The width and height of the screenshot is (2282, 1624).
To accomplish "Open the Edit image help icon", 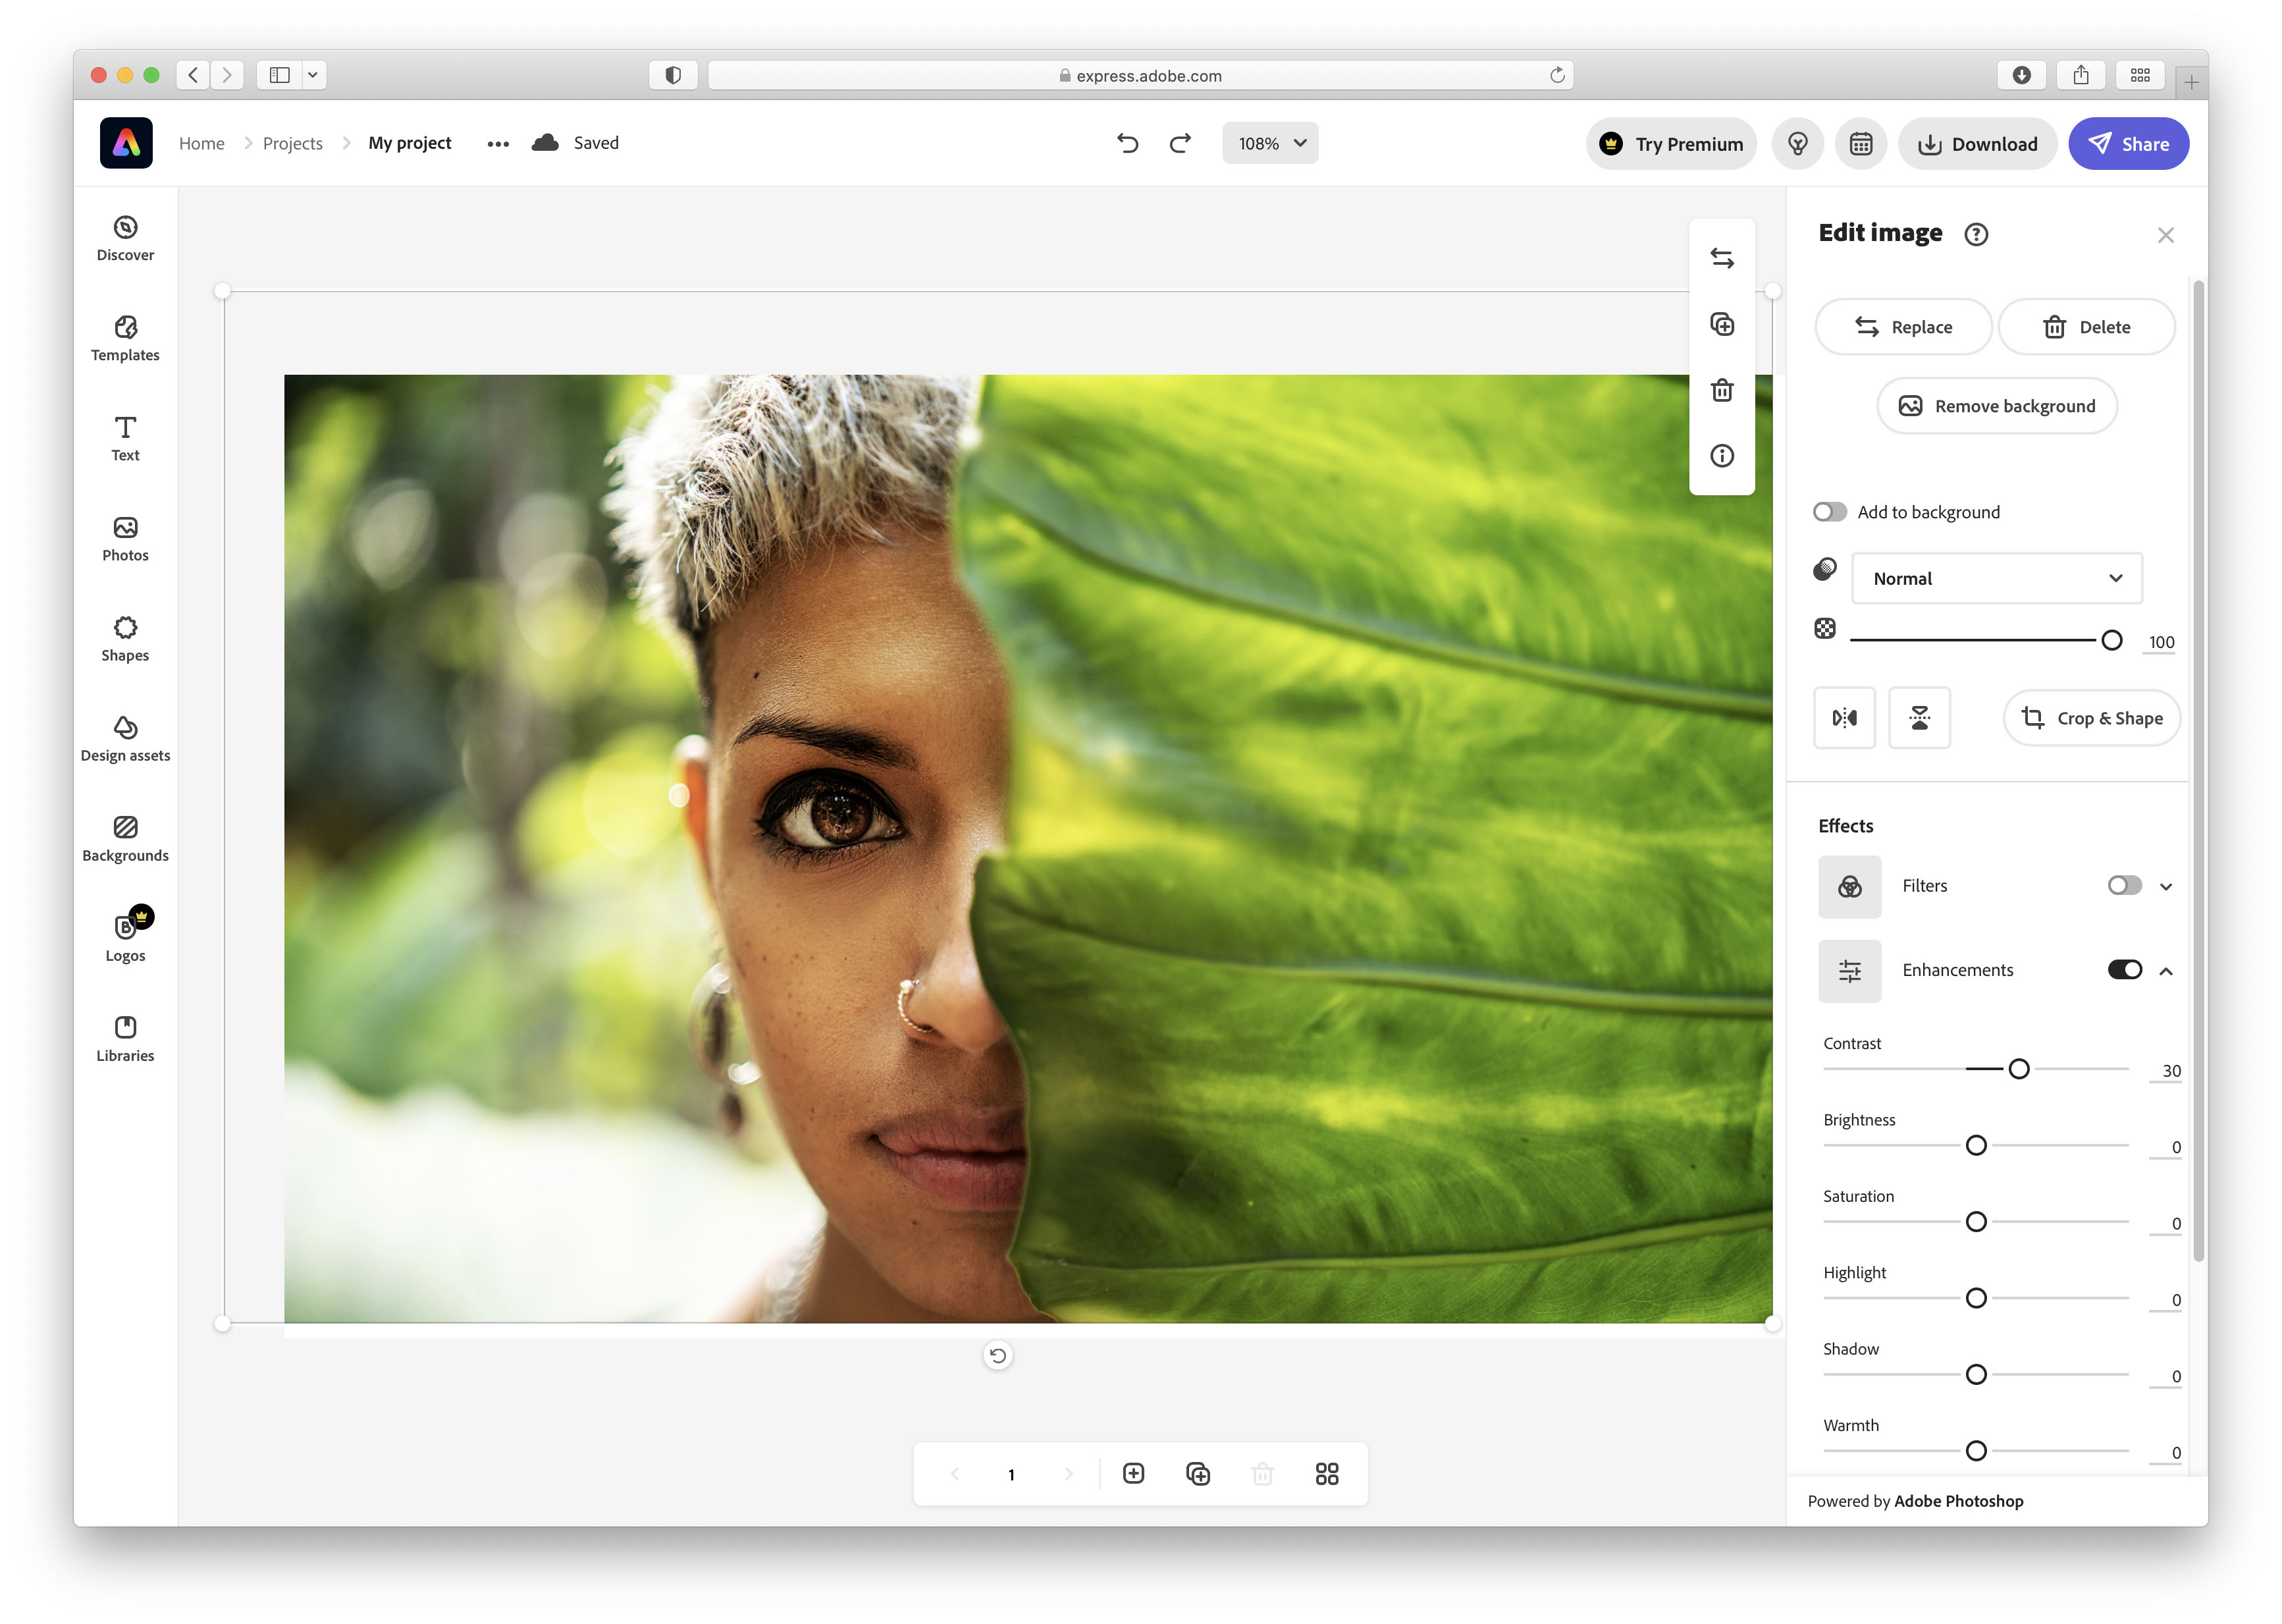I will pyautogui.click(x=1975, y=234).
